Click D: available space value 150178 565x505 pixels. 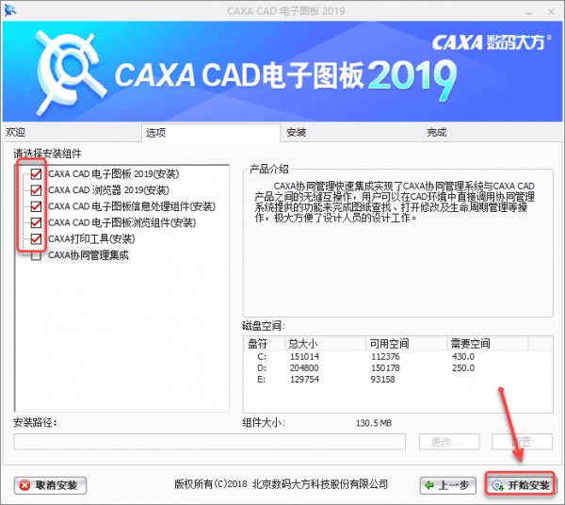pos(385,368)
